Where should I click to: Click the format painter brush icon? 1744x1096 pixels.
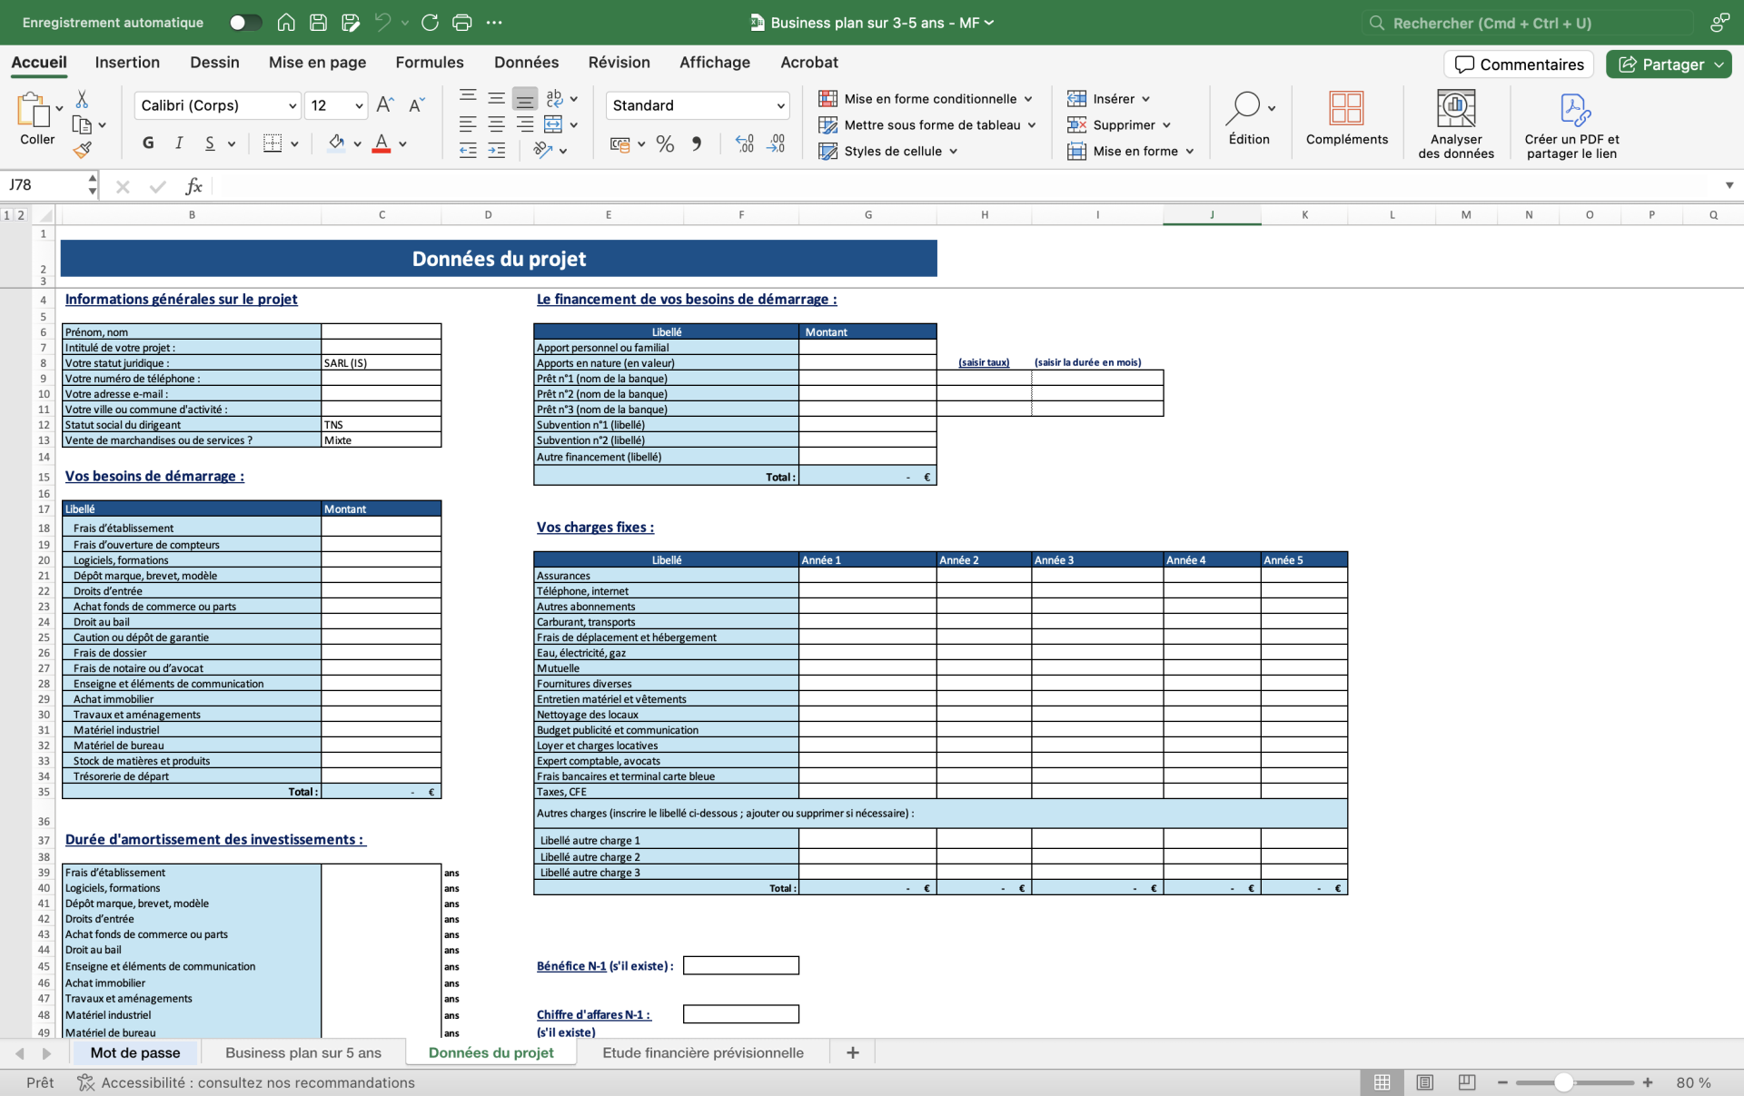83,150
